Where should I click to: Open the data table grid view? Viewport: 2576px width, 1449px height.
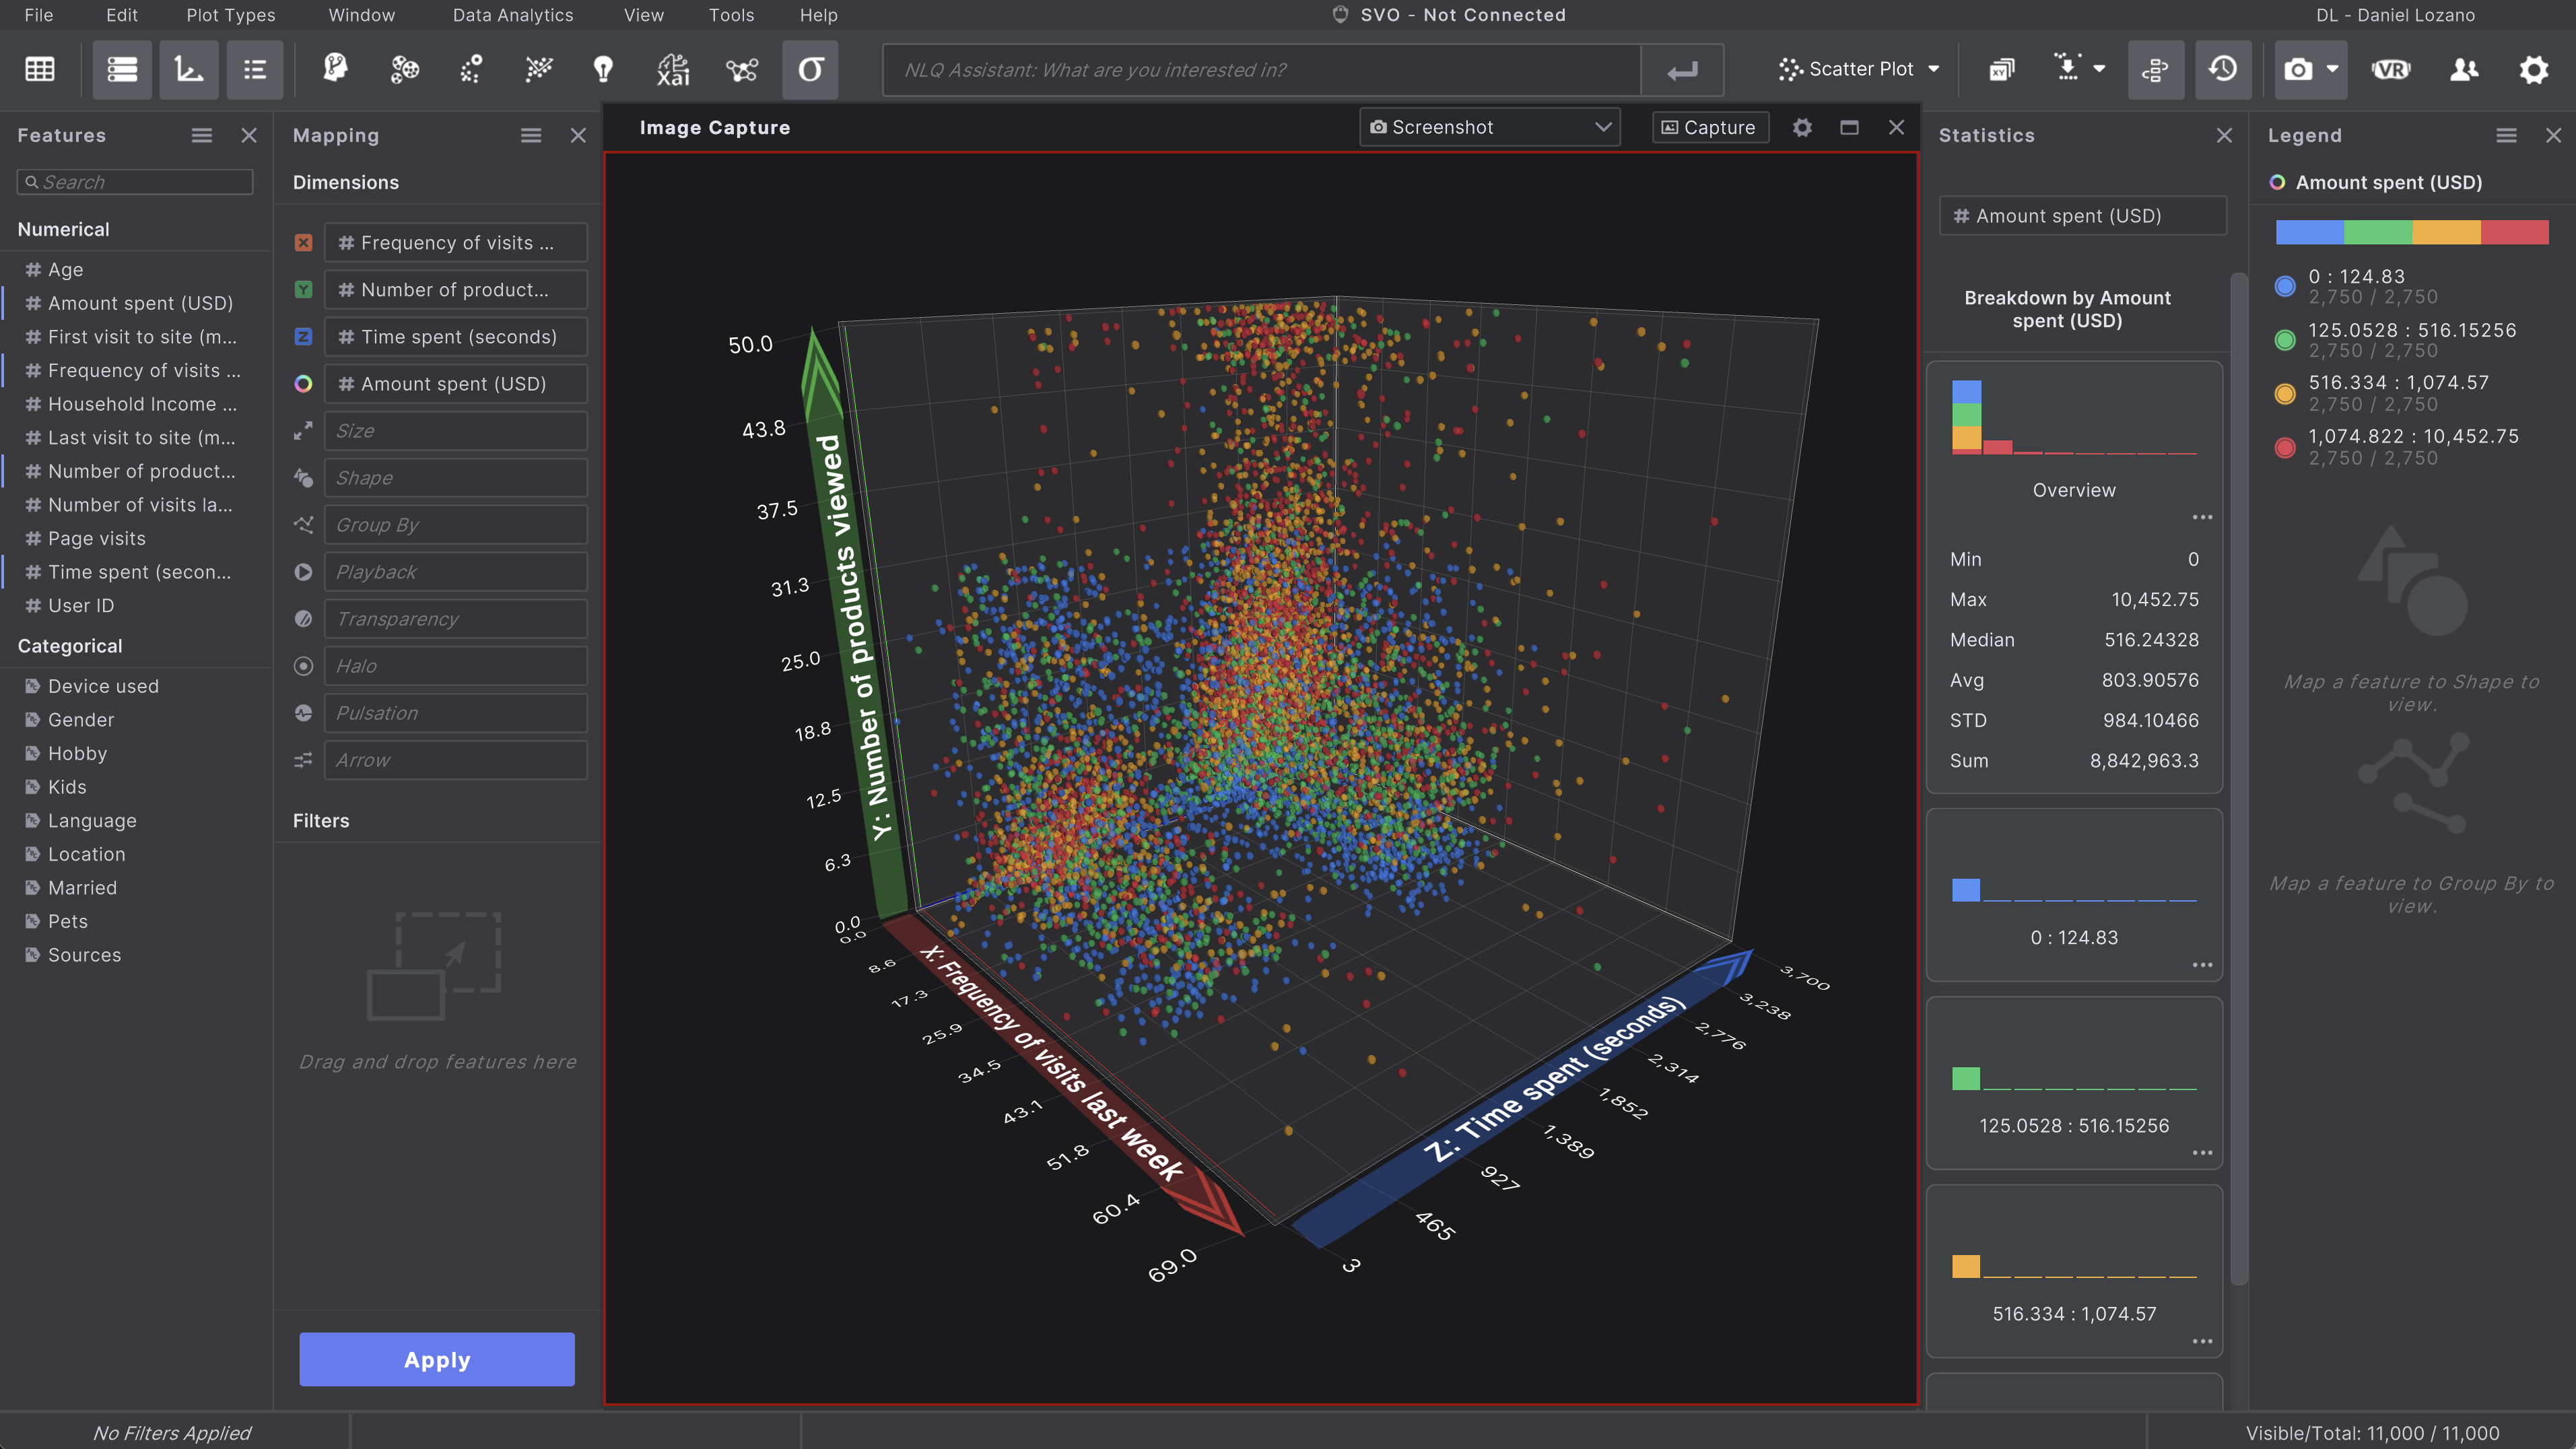tap(39, 69)
